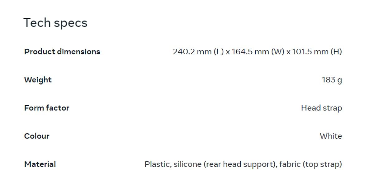Click the Head strap value
The width and height of the screenshot is (369, 195).
pyautogui.click(x=321, y=108)
